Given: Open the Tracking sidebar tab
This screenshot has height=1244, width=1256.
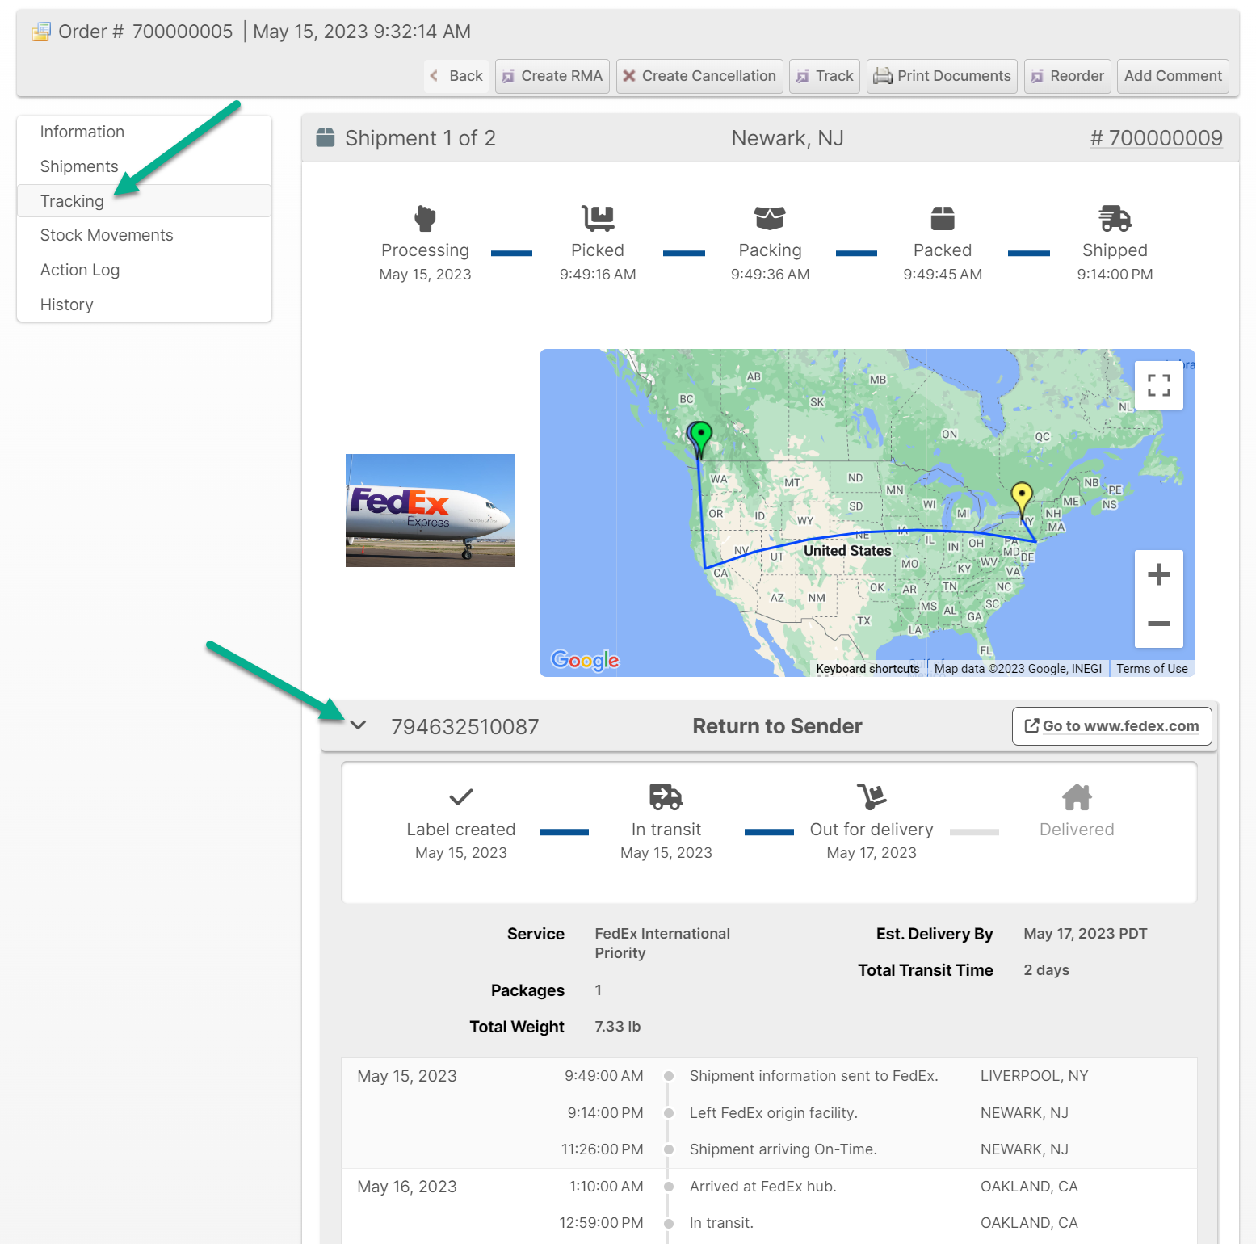Looking at the screenshot, I should [x=72, y=201].
